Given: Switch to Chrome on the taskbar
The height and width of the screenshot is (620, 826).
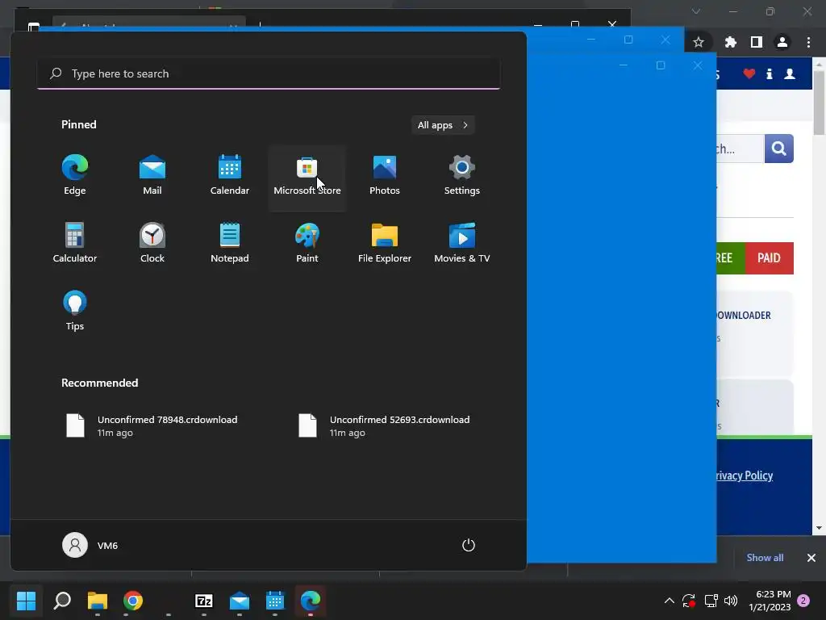Looking at the screenshot, I should click(133, 601).
